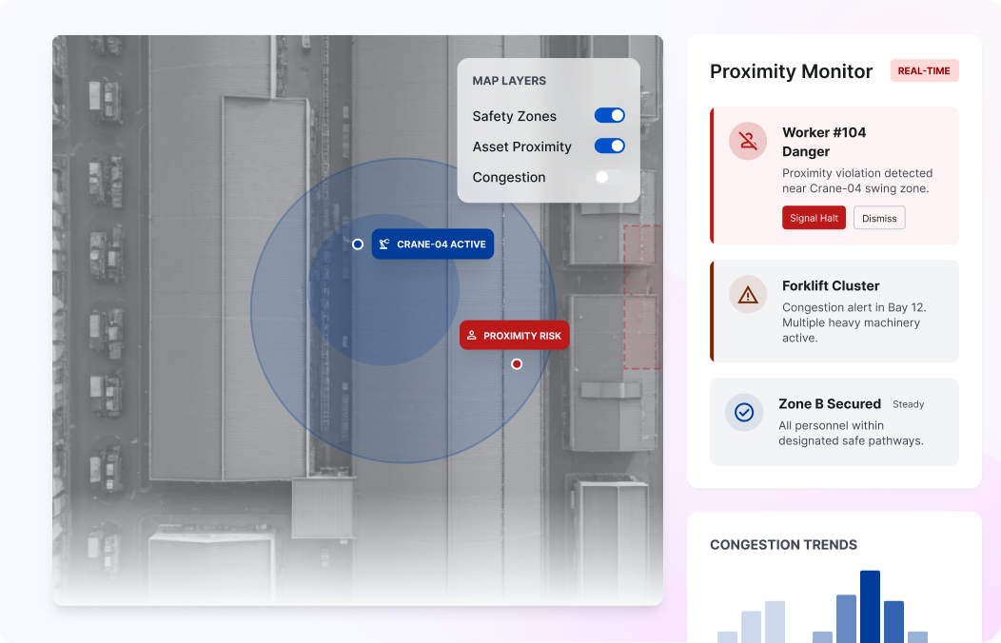Enable the Congestion map layer
The height and width of the screenshot is (643, 1001).
pyautogui.click(x=609, y=176)
